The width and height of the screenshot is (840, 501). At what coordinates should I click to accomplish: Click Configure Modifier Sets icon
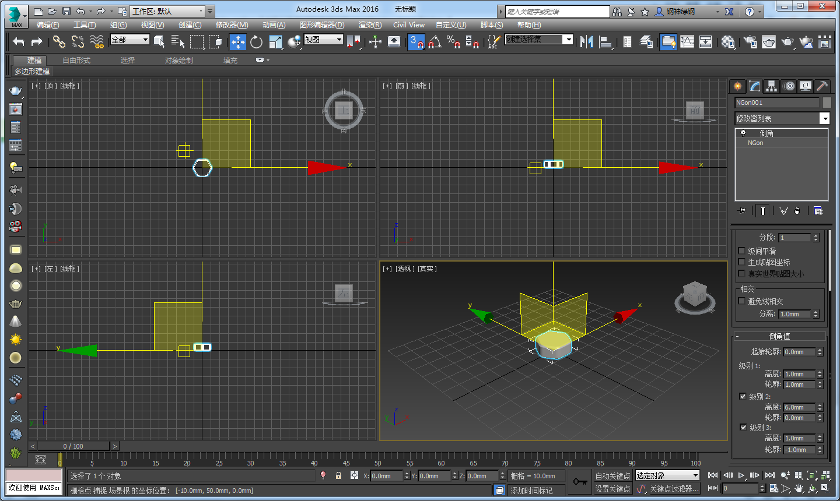point(818,211)
